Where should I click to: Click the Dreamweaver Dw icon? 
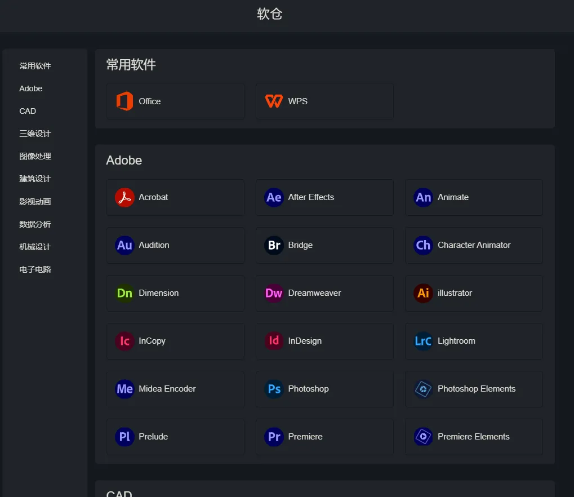[274, 294]
